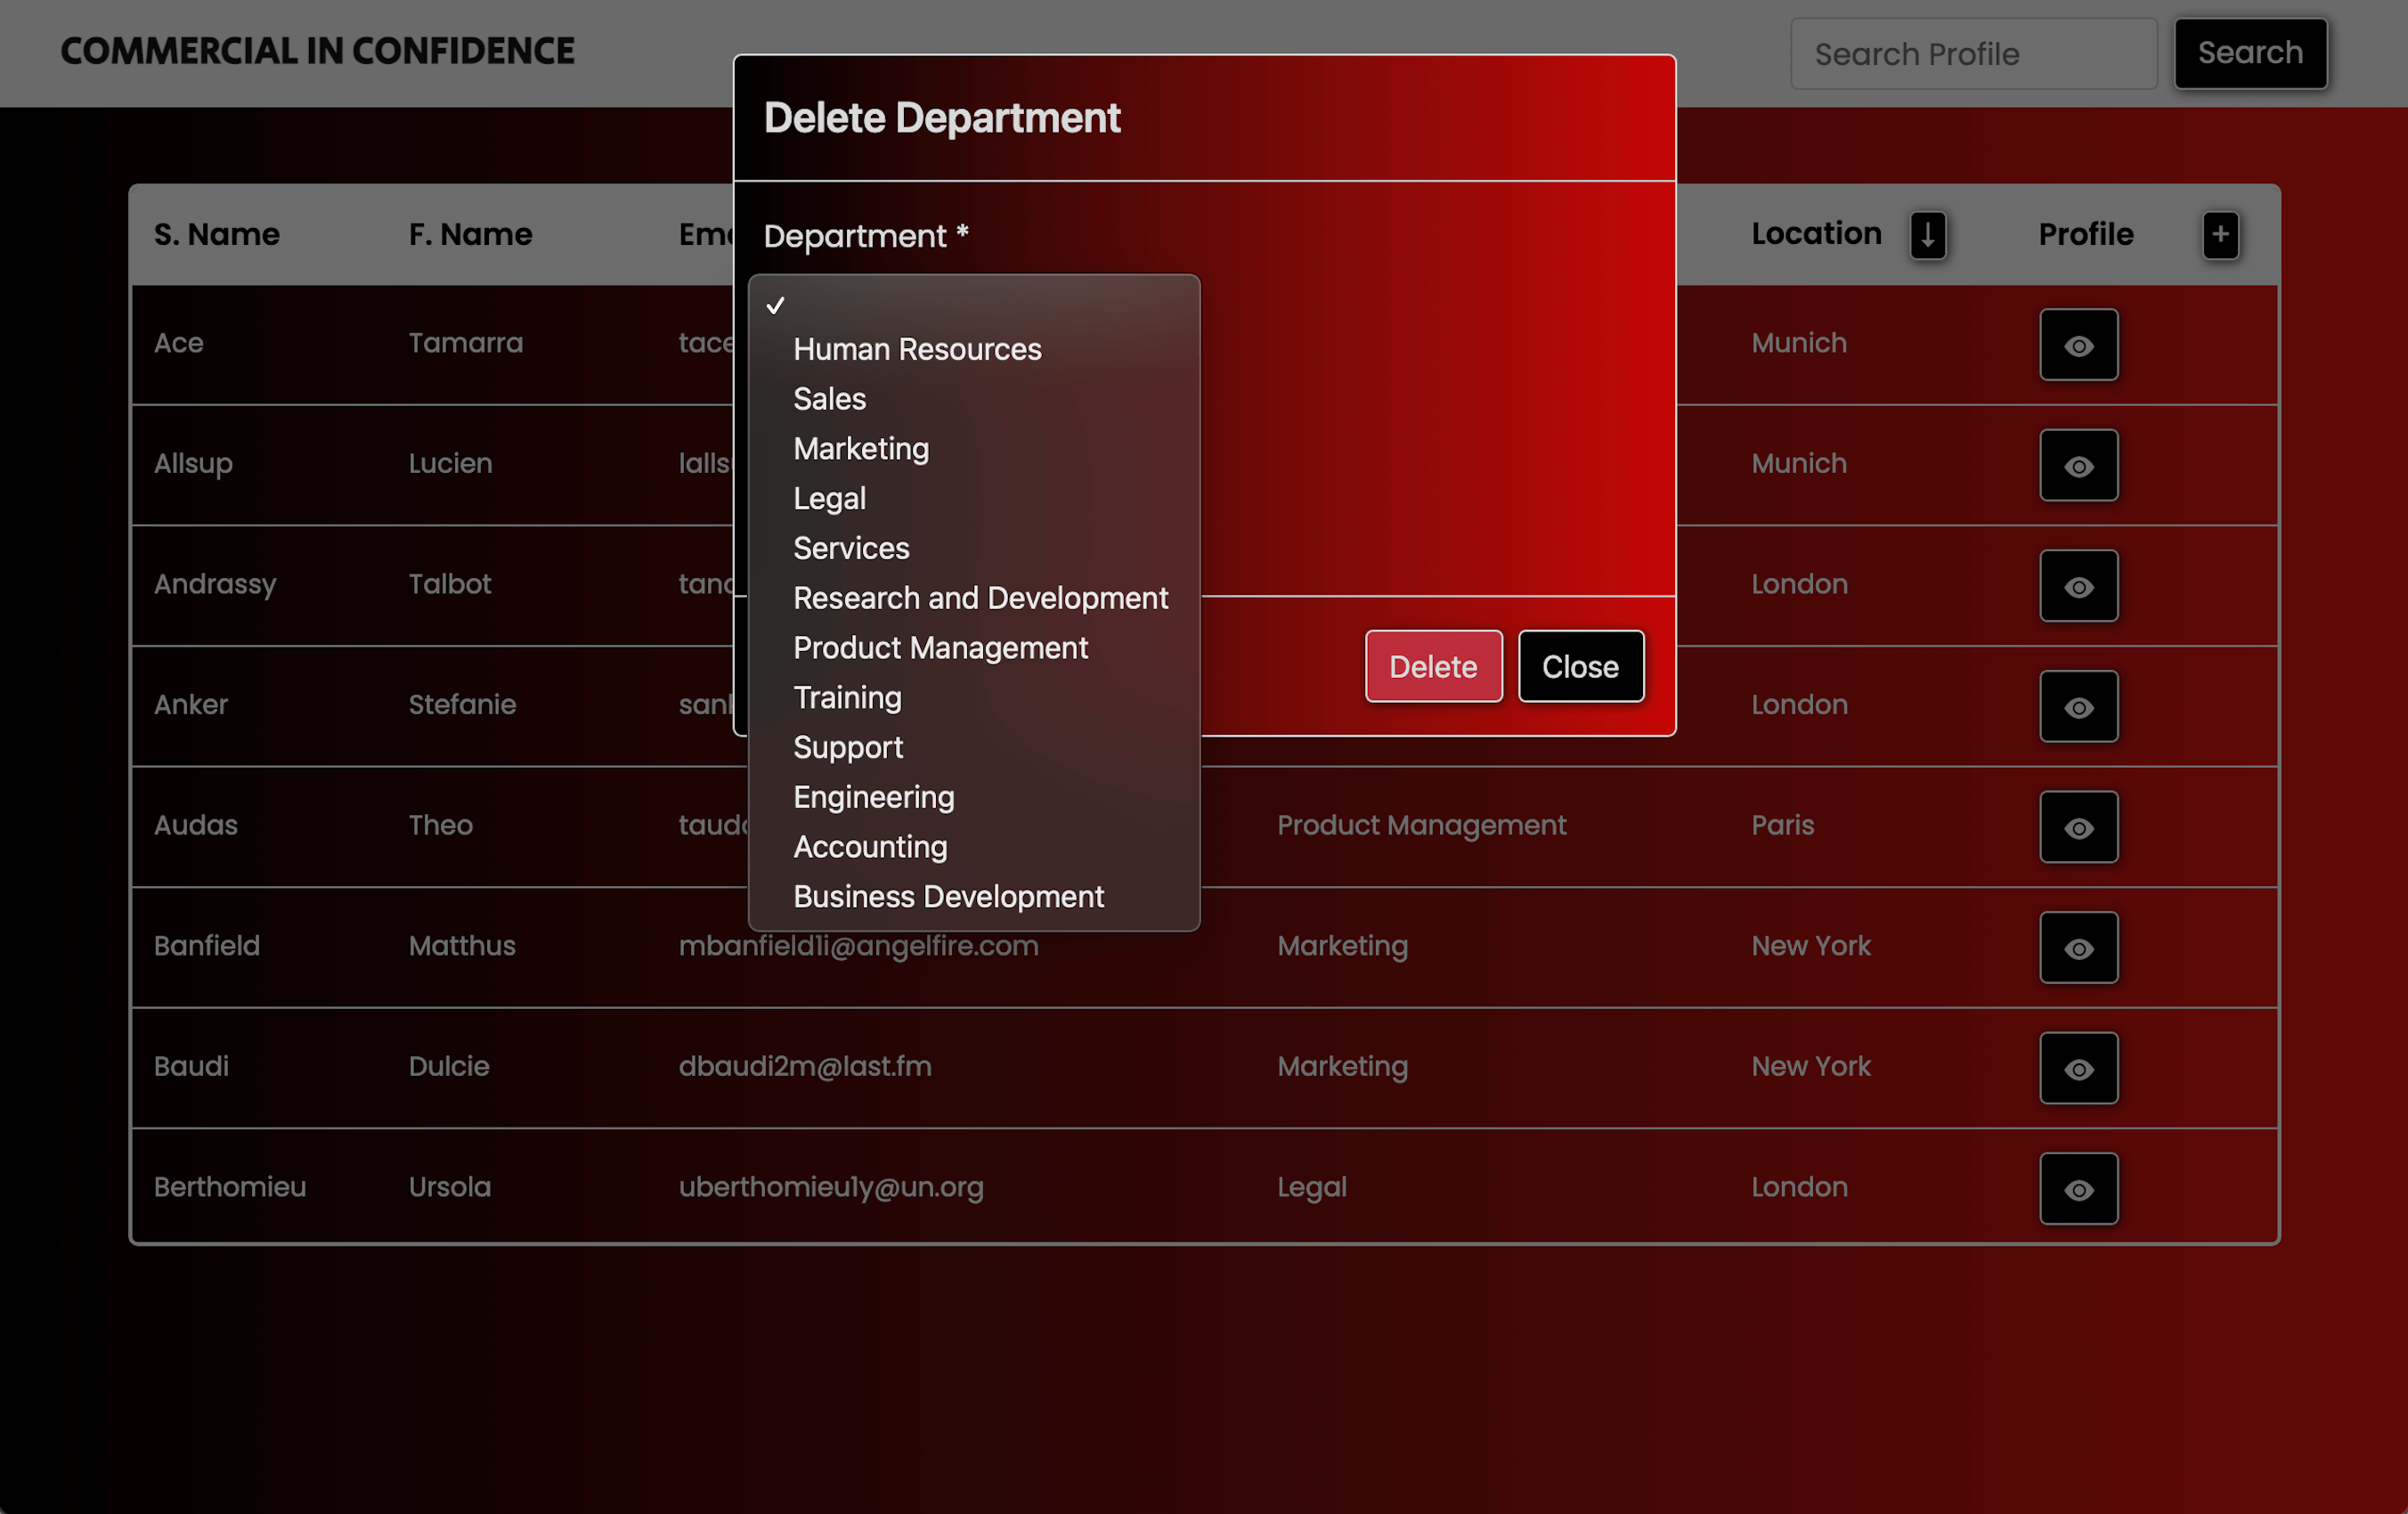Viewport: 2408px width, 1514px height.
Task: Click surname Baudi
Action: [x=191, y=1066]
